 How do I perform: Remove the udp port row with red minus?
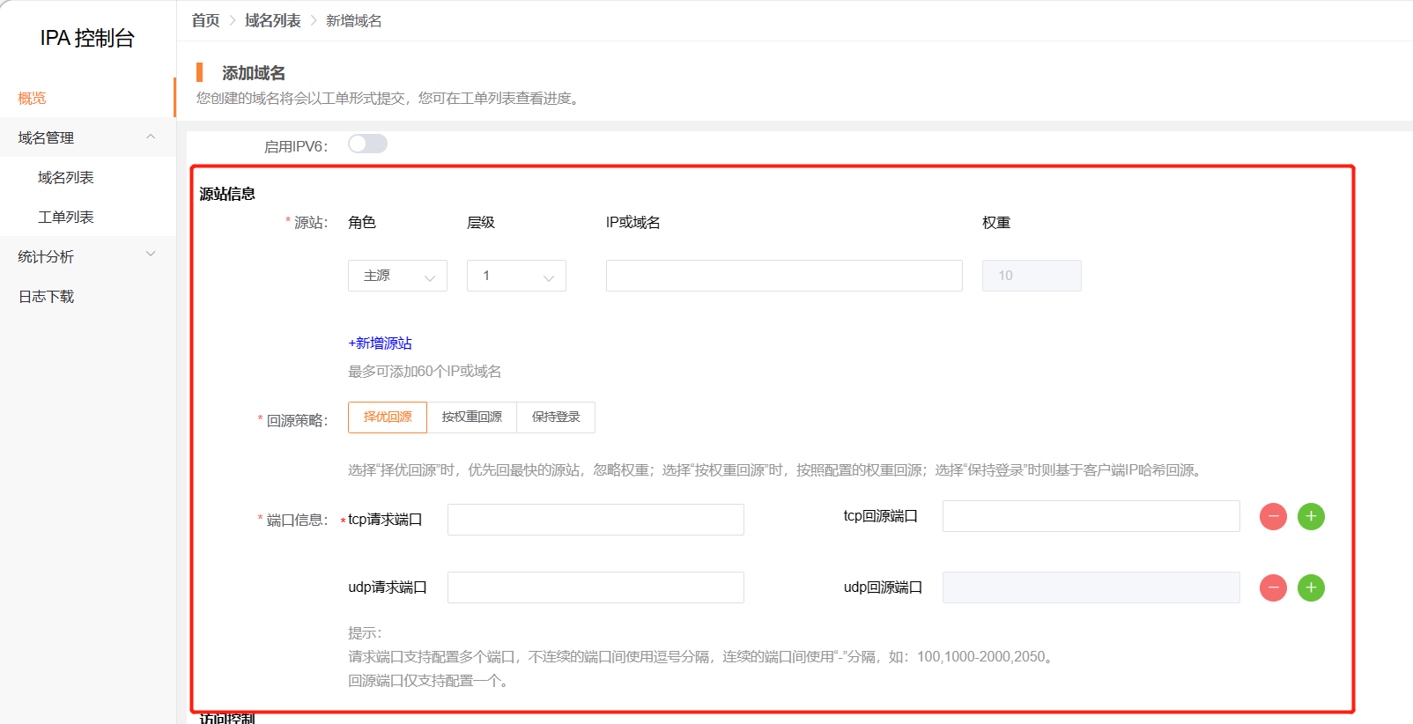click(1273, 587)
